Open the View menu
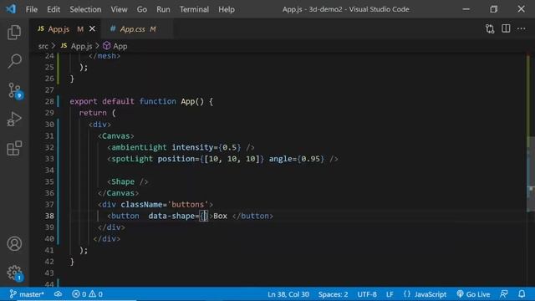 [x=119, y=9]
